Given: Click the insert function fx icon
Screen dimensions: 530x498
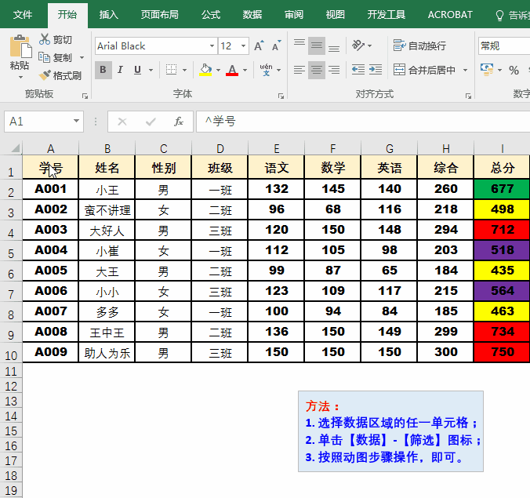Looking at the screenshot, I should click(179, 122).
